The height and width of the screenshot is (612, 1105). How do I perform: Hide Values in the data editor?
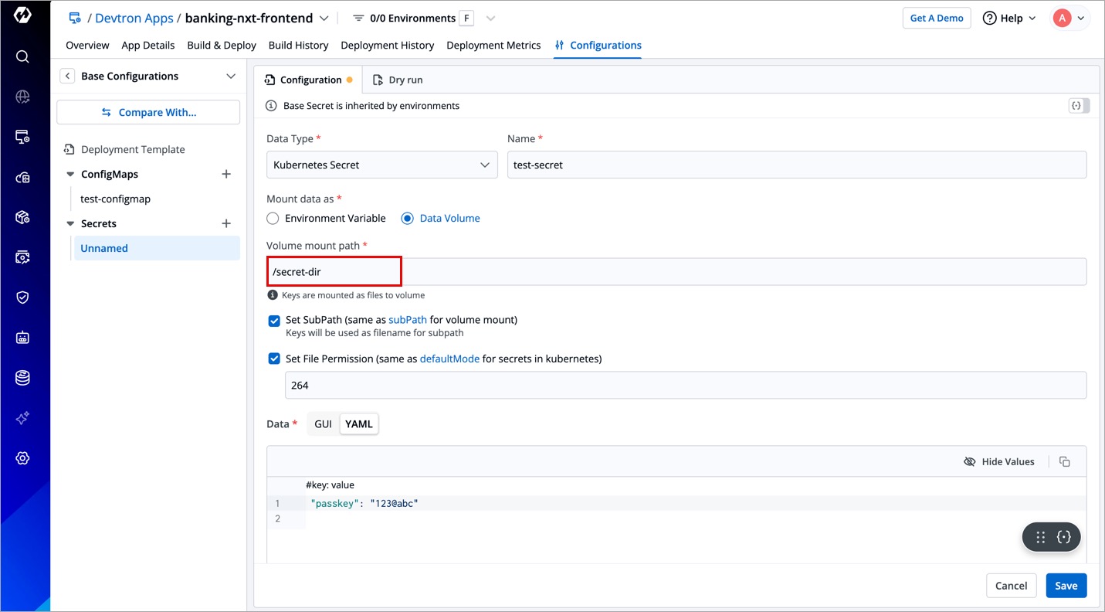pyautogui.click(x=999, y=461)
